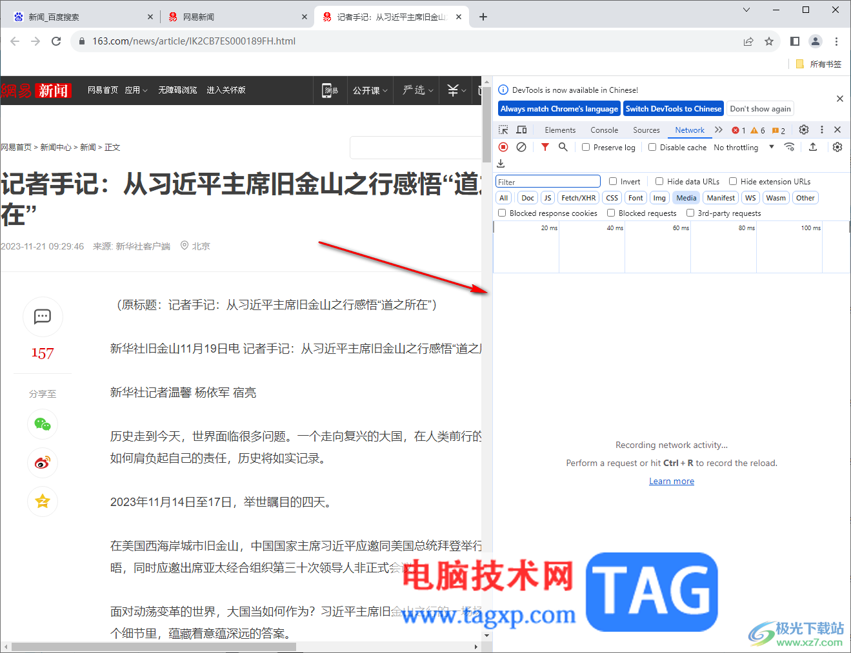Switch to the Console tab

pyautogui.click(x=604, y=130)
